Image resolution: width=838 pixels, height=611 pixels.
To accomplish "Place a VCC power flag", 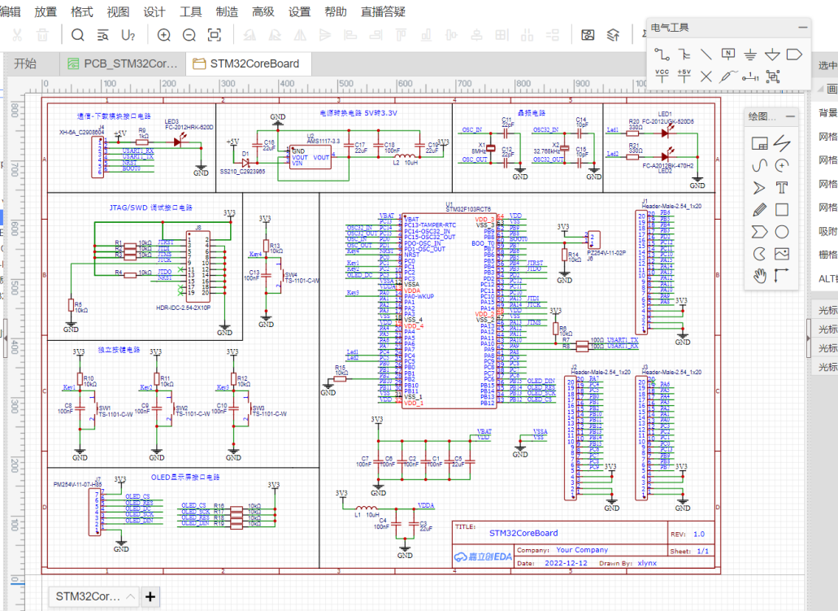I will point(662,76).
